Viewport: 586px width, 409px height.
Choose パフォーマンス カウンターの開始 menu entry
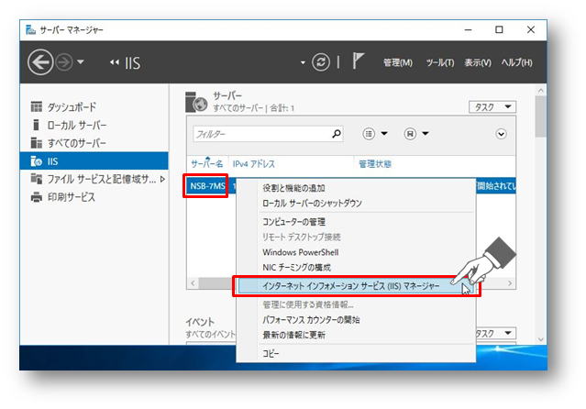tap(311, 320)
